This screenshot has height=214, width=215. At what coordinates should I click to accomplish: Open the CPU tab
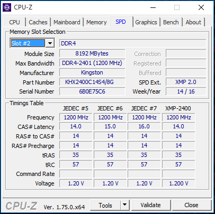click(x=14, y=22)
